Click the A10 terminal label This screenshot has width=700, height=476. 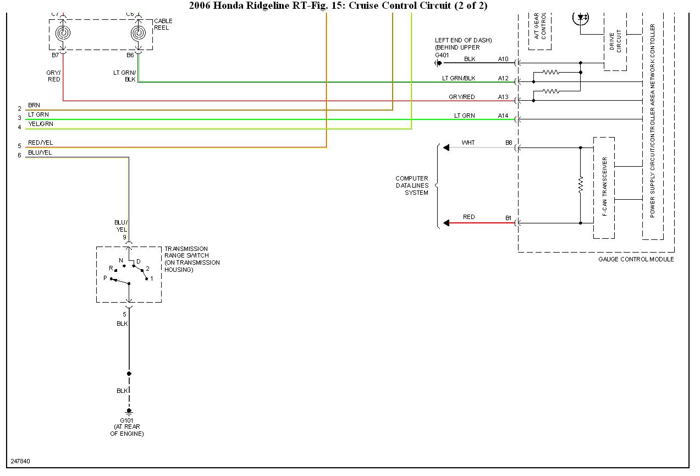[x=504, y=59]
